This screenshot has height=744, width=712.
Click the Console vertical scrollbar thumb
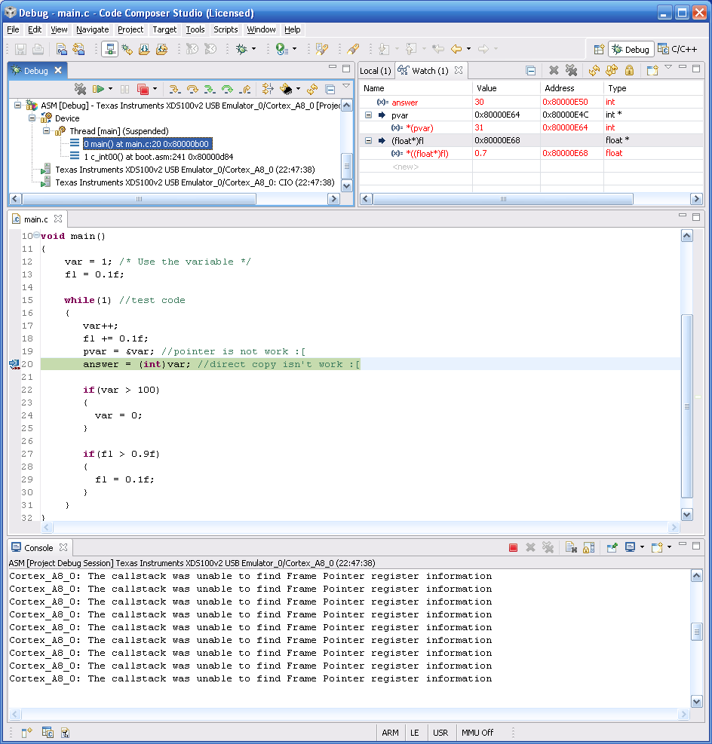pos(696,632)
